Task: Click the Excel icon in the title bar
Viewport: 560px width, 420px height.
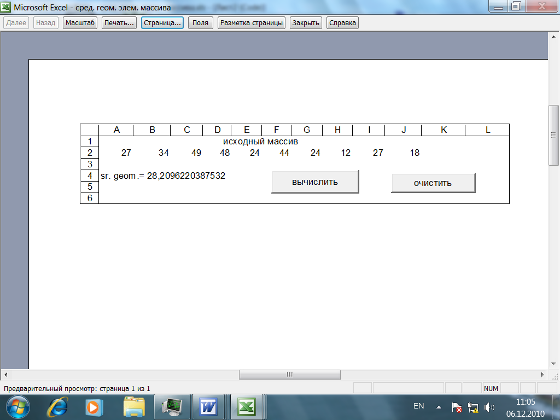Action: (6, 7)
